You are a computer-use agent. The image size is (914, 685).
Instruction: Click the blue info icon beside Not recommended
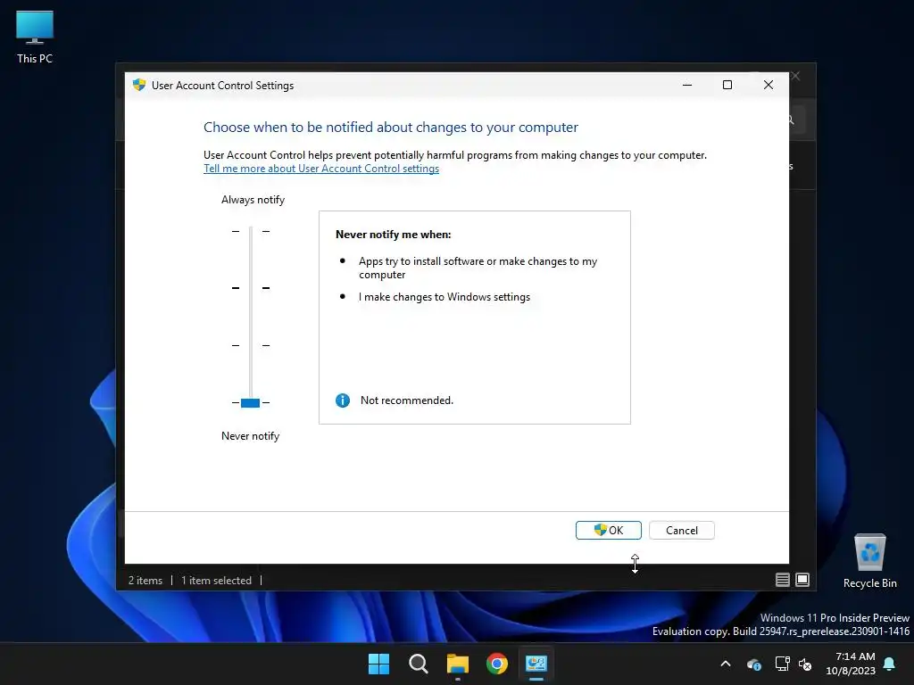[x=343, y=400]
